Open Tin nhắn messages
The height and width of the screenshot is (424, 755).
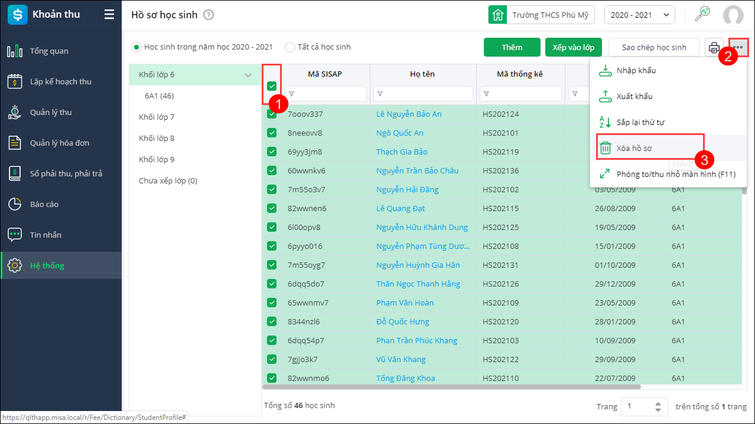(61, 235)
